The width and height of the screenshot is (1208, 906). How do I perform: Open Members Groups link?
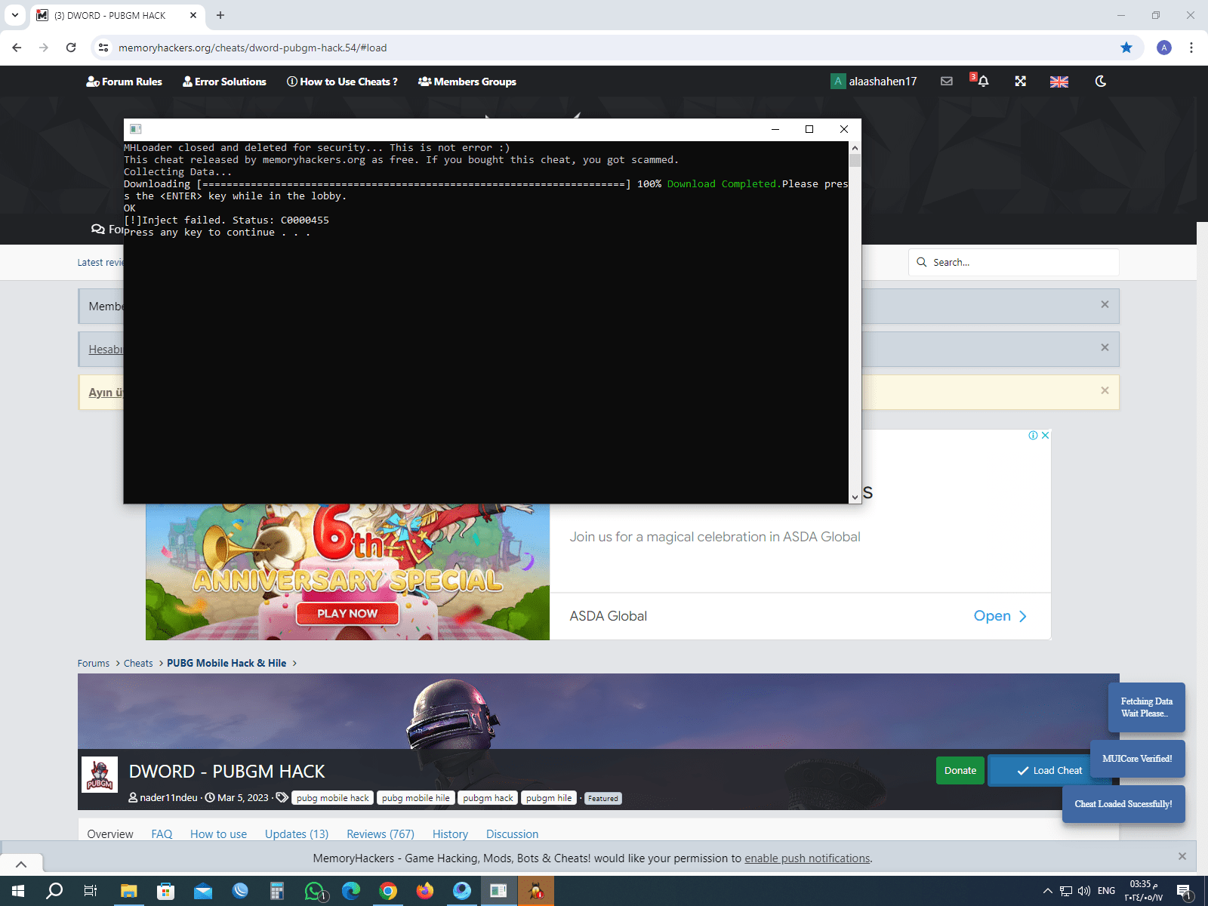(x=467, y=82)
